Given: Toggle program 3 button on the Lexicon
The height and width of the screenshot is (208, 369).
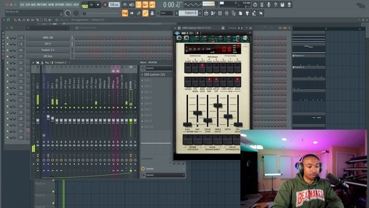Looking at the screenshot, I should click(202, 68).
